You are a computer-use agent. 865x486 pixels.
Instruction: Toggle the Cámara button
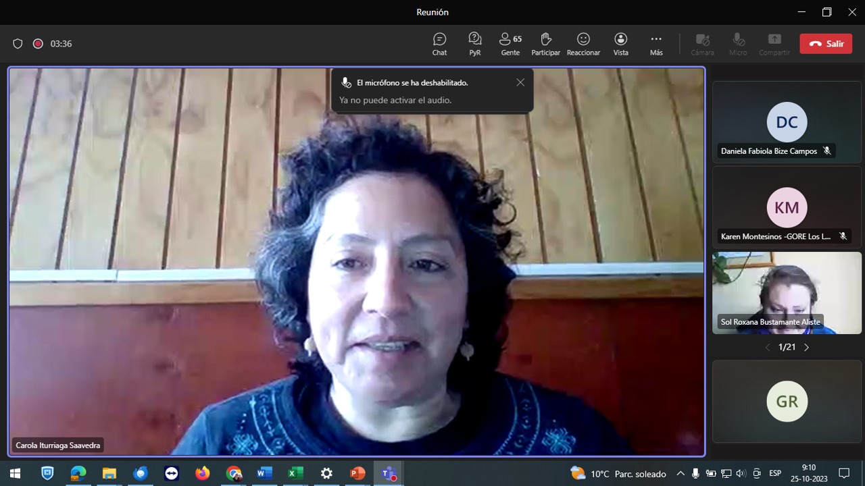703,44
